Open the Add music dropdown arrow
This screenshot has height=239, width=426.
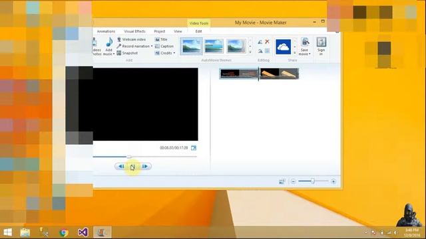point(114,54)
